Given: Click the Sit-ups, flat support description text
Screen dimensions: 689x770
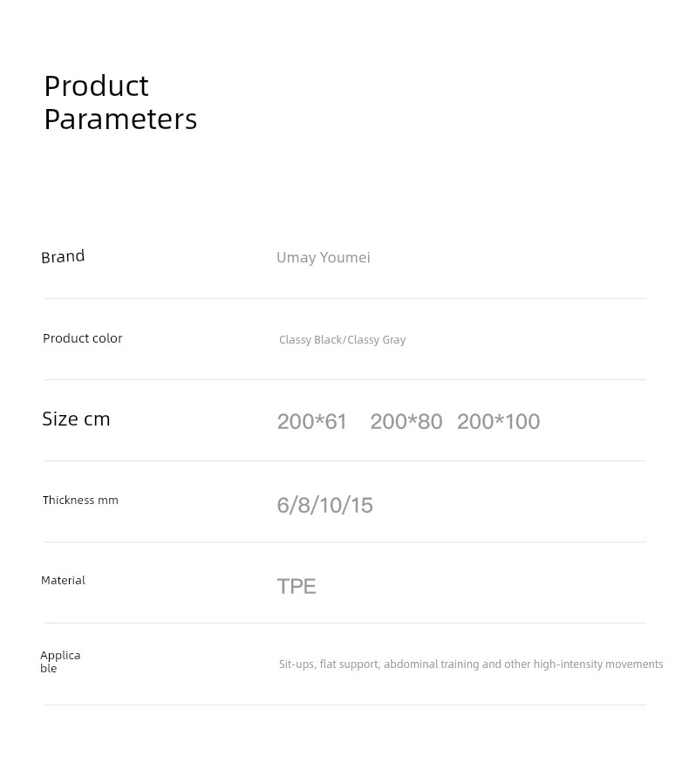Looking at the screenshot, I should [471, 664].
